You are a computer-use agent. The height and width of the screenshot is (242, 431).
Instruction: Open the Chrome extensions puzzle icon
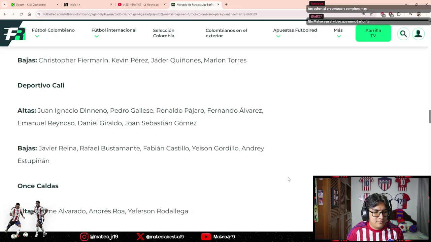pos(399,14)
